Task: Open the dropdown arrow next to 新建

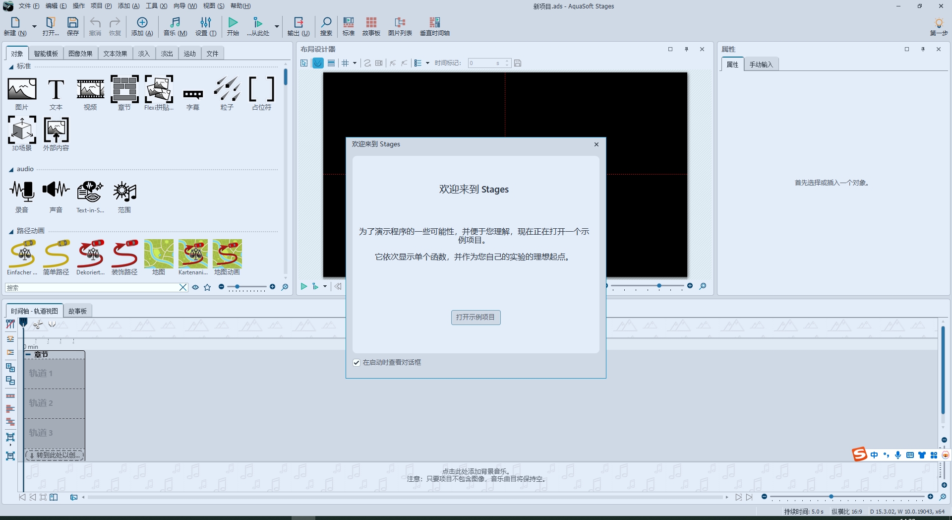Action: pyautogui.click(x=34, y=26)
